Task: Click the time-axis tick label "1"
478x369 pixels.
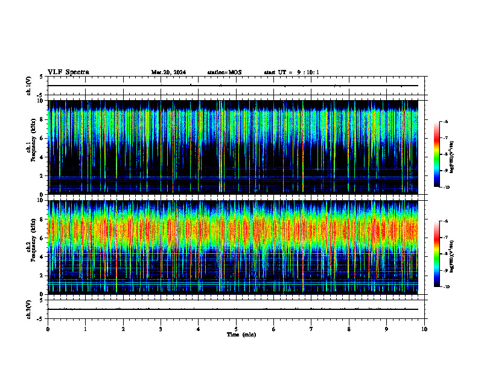Action: [85, 329]
